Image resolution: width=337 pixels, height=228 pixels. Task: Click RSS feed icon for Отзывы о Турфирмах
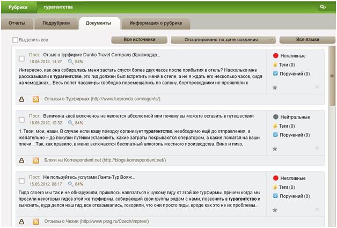pos(36,99)
